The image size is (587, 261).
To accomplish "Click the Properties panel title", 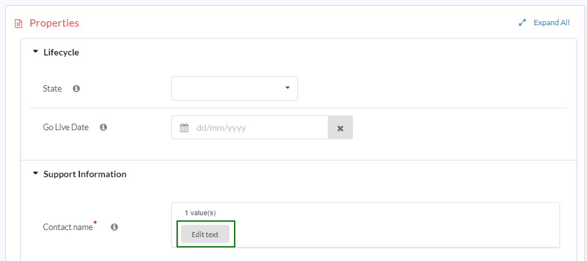I will pyautogui.click(x=54, y=23).
